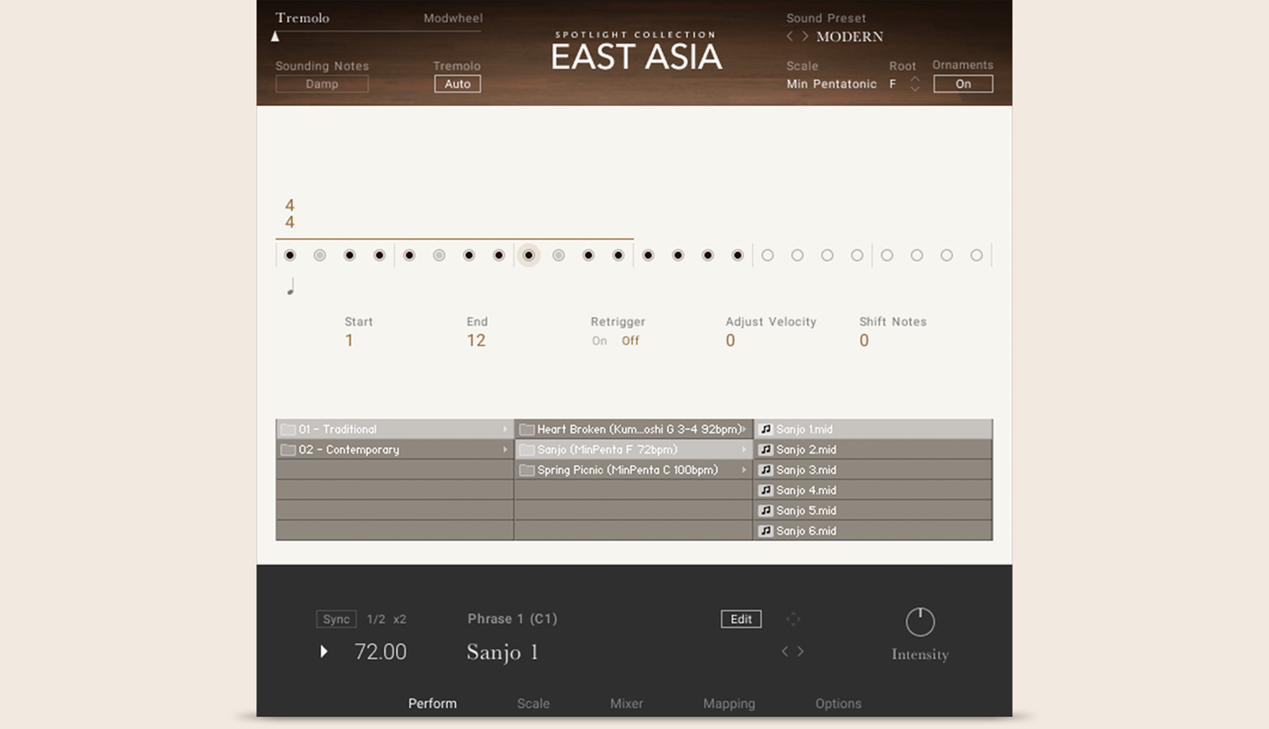Switch to the Scale tab
This screenshot has width=1269, height=729.
click(533, 704)
